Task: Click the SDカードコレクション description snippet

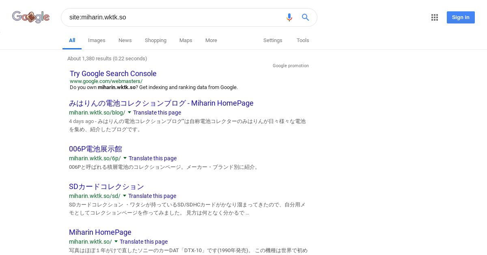Action: (187, 209)
